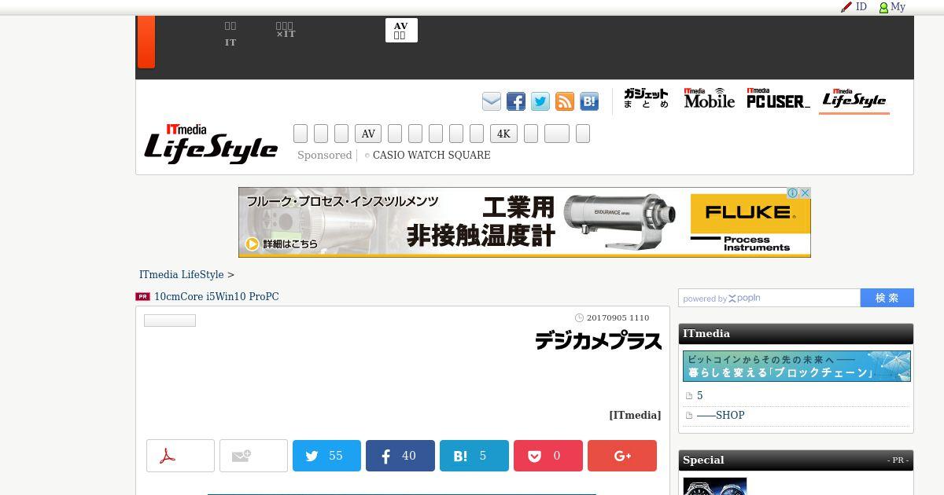Image resolution: width=944 pixels, height=495 pixels.
Task: Click the email notification button
Action: coord(253,456)
